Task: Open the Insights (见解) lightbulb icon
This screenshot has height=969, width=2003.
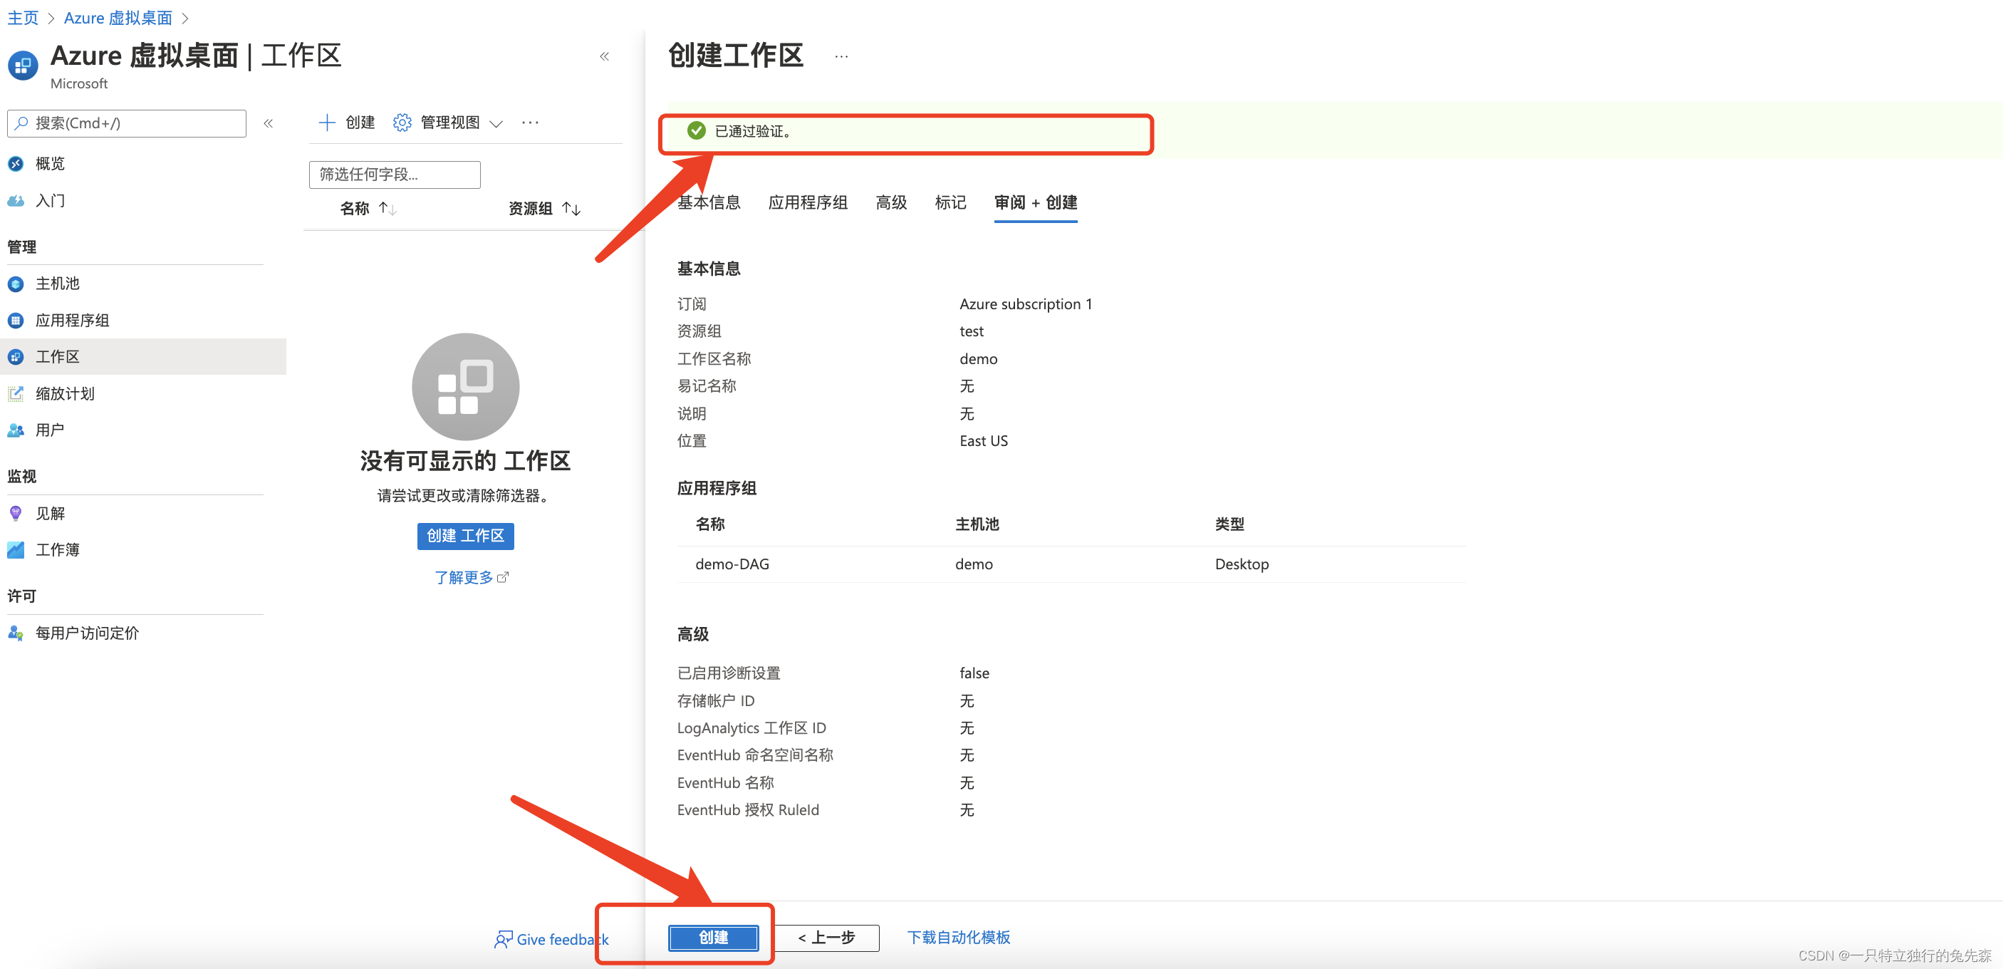Action: pyautogui.click(x=16, y=513)
